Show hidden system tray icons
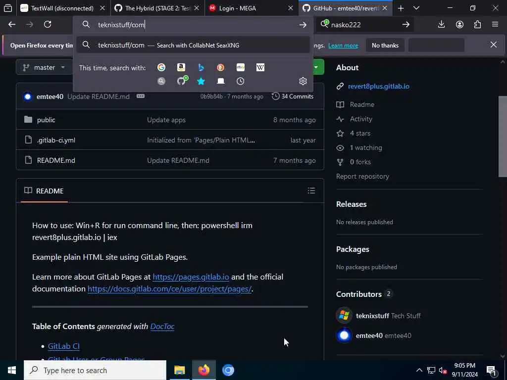This screenshot has height=380, width=507. tap(419, 370)
